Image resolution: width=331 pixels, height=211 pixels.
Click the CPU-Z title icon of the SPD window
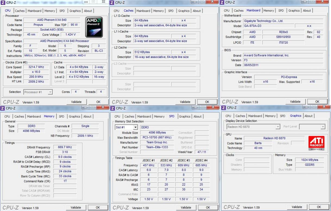(x=113, y=108)
